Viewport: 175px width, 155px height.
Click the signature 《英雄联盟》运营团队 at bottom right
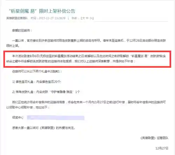(154, 138)
